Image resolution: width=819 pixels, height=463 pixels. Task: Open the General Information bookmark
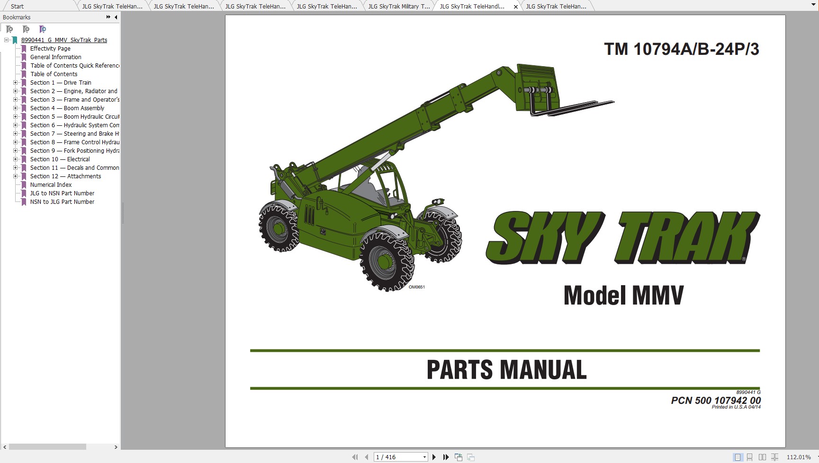click(56, 57)
